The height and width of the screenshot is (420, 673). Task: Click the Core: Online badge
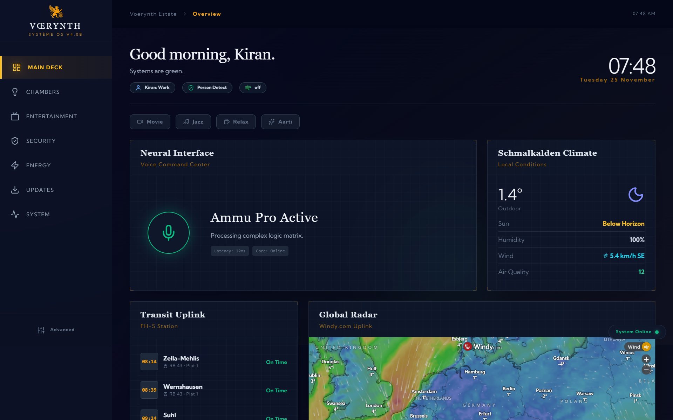tap(270, 251)
